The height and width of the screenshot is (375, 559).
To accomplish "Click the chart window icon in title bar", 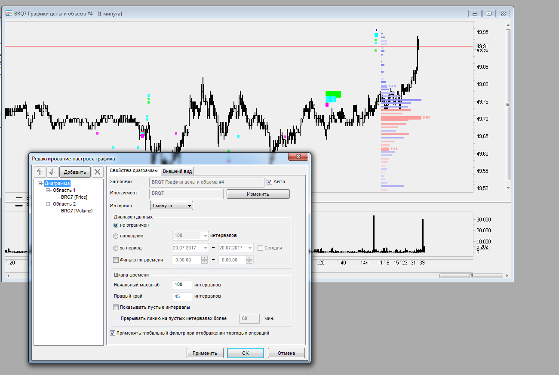I will click(x=8, y=14).
